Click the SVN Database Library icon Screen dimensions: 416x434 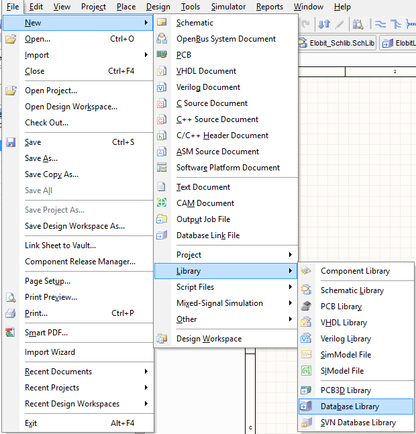(x=306, y=423)
